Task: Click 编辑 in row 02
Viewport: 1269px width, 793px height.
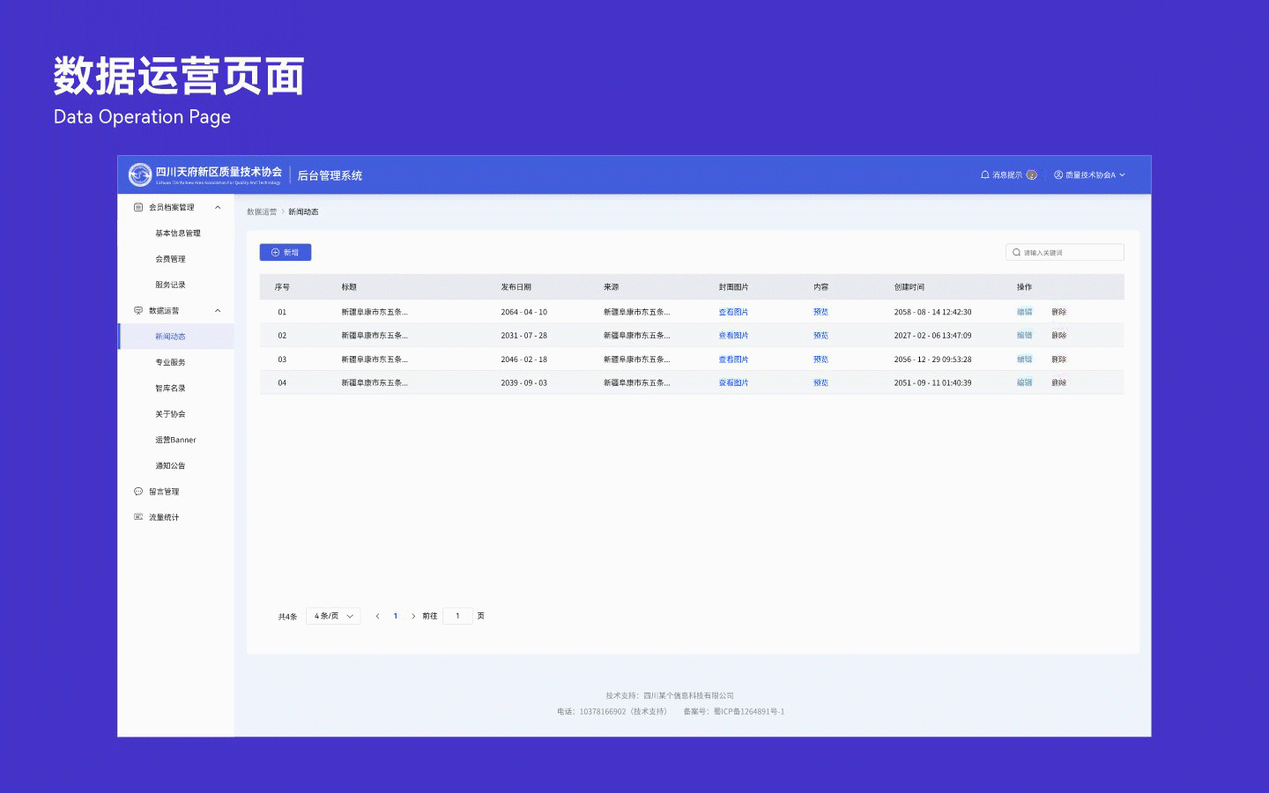Action: [1024, 336]
